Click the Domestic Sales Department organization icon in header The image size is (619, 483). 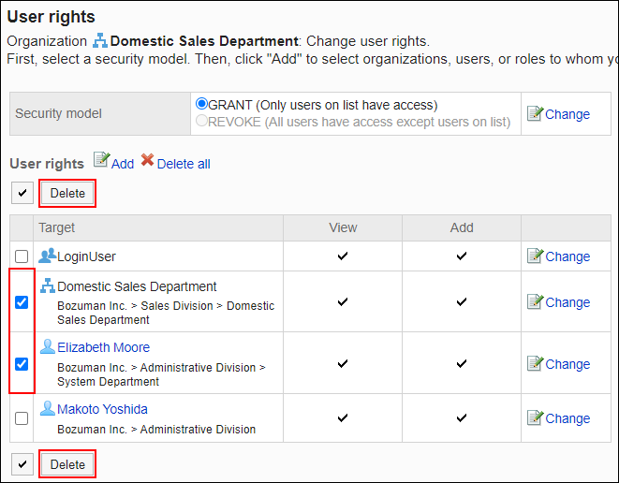[x=100, y=40]
